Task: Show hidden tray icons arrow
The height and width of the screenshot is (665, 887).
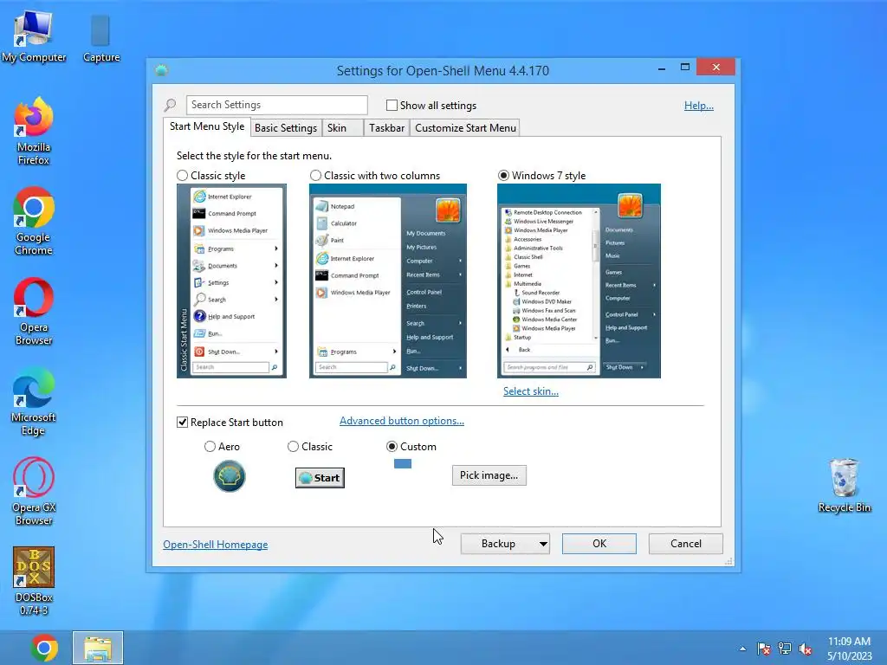Action: pos(742,649)
